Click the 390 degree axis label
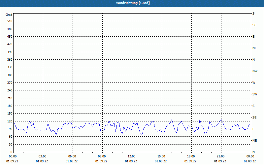Image resolution: width=264 pixels, height=165 pixels. (10, 52)
